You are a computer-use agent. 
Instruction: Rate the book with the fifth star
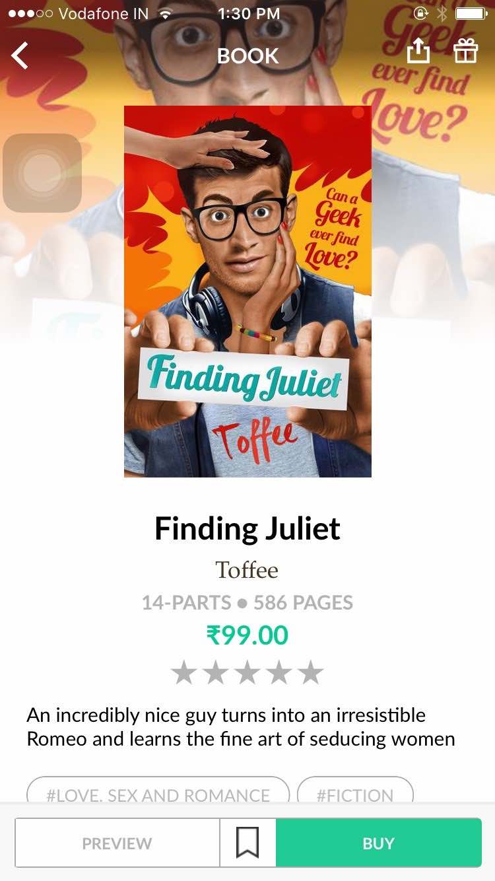click(x=310, y=673)
